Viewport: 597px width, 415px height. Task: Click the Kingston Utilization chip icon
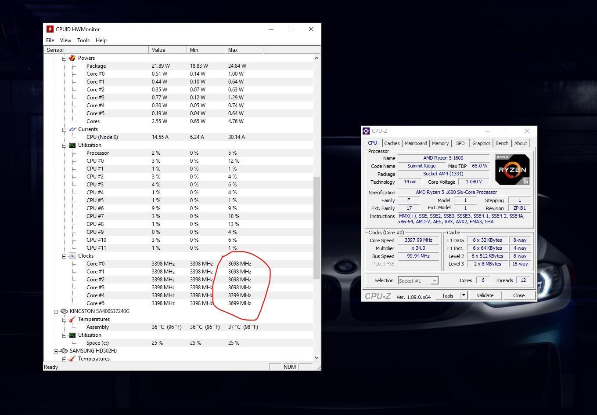coord(72,335)
